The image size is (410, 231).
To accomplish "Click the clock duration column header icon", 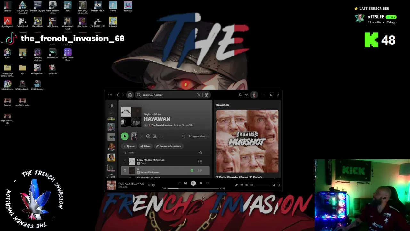I will click(x=201, y=153).
